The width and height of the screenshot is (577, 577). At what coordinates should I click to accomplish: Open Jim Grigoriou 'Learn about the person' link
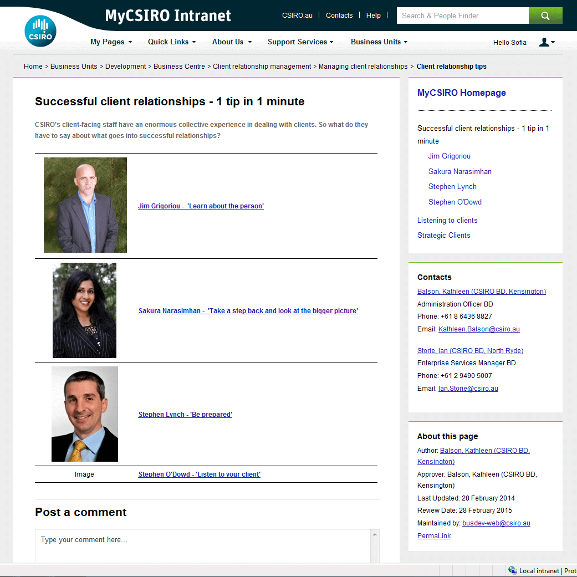coord(201,206)
